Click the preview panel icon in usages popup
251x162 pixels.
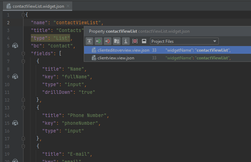pos(144,41)
